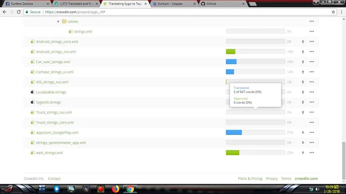Open Firefox from the taskbar
The height and width of the screenshot is (194, 346).
115,189
